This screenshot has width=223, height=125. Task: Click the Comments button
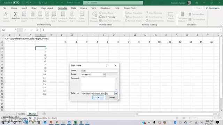(213, 8)
